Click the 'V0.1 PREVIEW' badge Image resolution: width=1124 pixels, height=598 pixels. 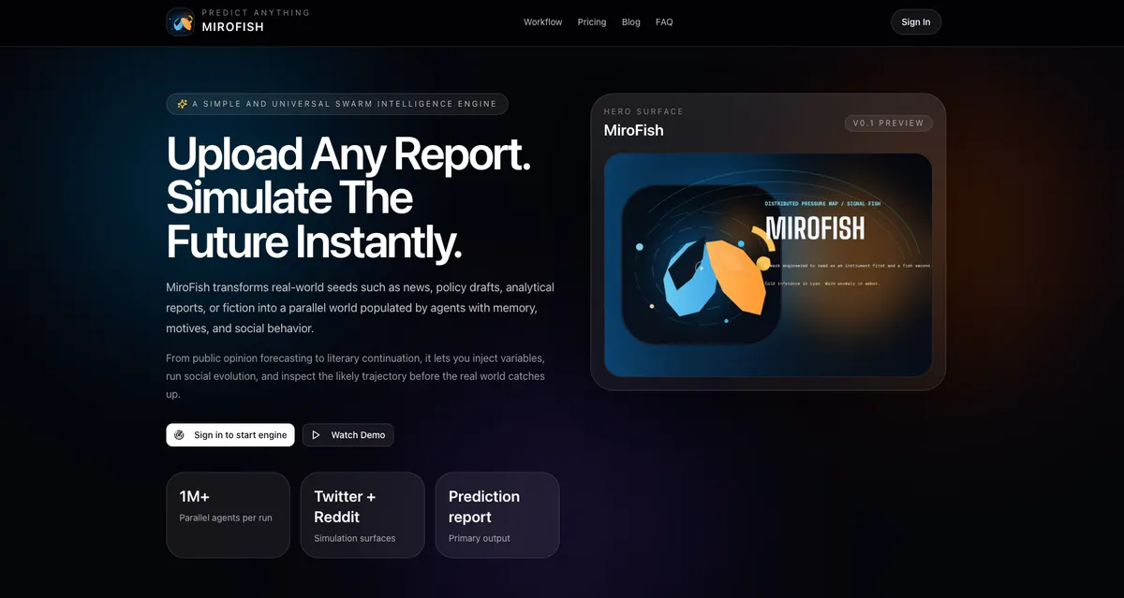point(889,123)
